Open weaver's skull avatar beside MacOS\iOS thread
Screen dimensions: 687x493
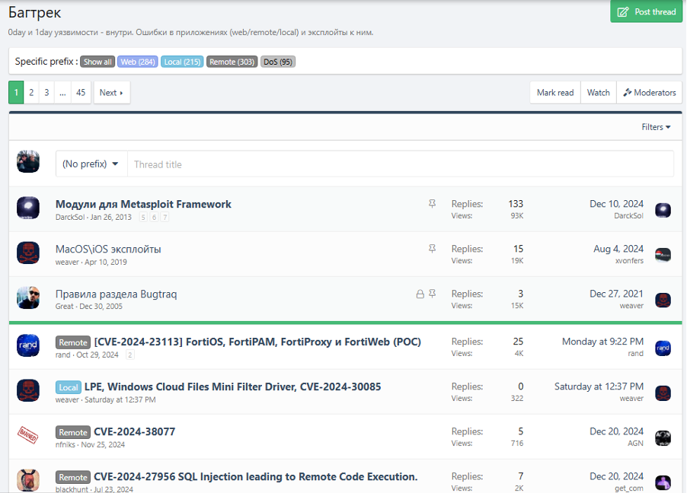[28, 253]
